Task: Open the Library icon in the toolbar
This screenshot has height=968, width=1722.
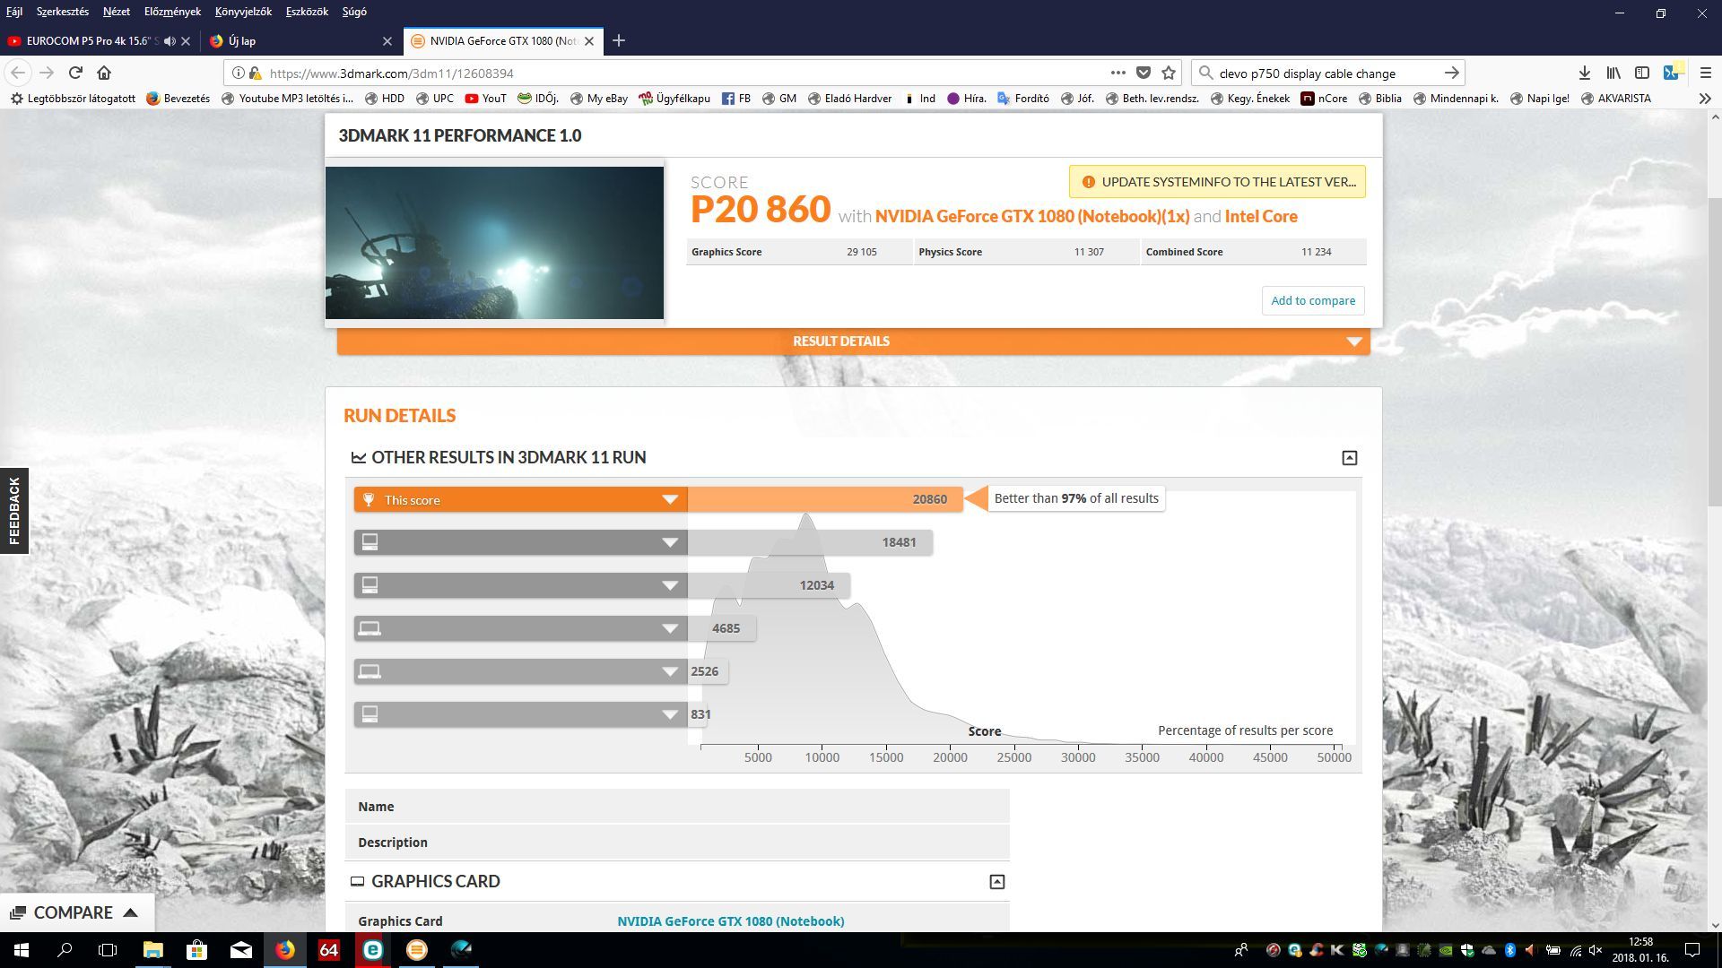Action: pyautogui.click(x=1613, y=73)
